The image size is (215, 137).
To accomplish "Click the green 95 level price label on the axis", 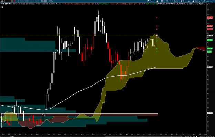I will coord(210,49).
